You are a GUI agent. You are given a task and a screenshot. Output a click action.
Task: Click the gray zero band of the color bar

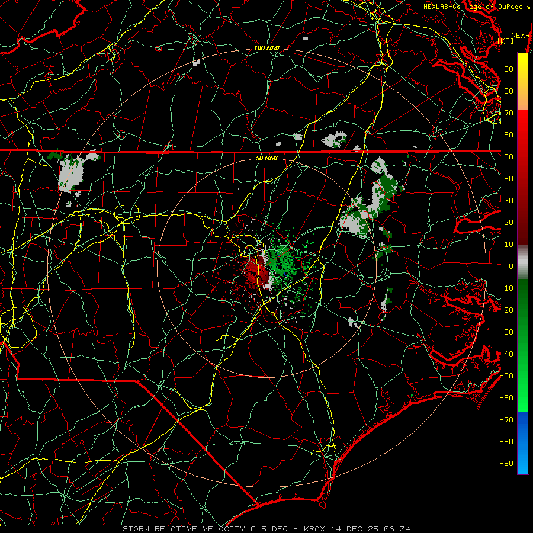click(523, 262)
